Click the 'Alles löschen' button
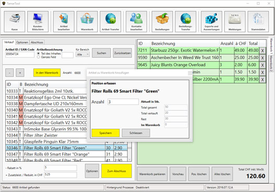The height and width of the screenshot is (192, 275). pyautogui.click(x=222, y=174)
